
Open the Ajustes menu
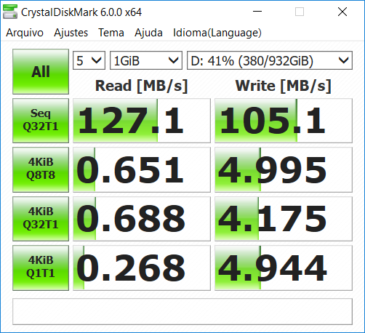pos(71,33)
